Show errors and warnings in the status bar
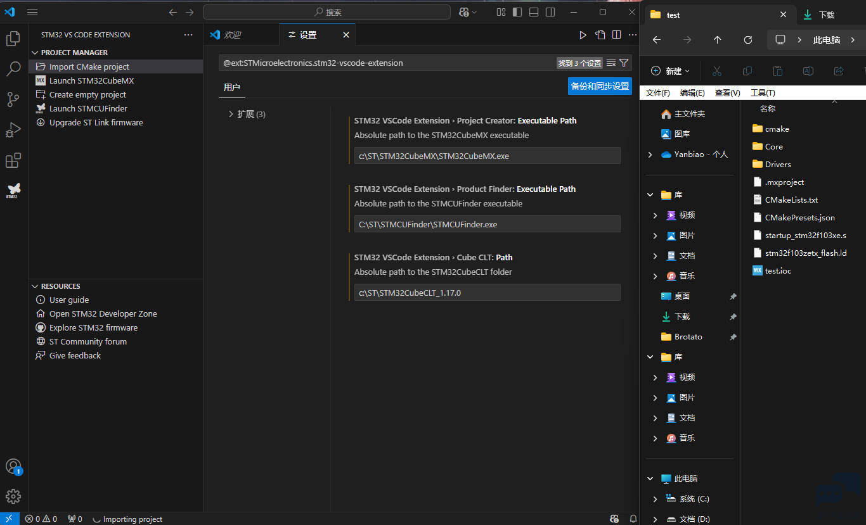Viewport: 866px width, 525px height. coord(41,519)
